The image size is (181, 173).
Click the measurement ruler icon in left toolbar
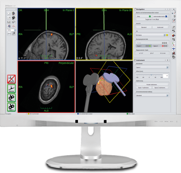tap(9, 34)
